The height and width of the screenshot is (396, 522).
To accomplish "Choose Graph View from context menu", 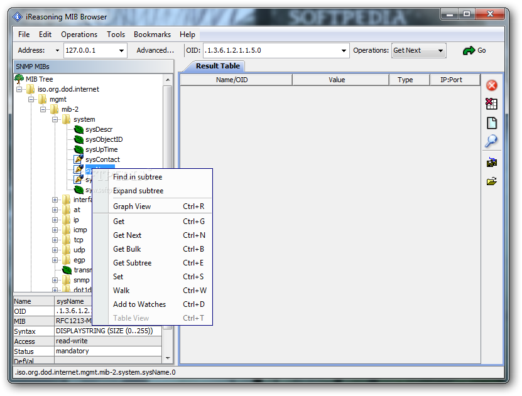I will point(152,206).
